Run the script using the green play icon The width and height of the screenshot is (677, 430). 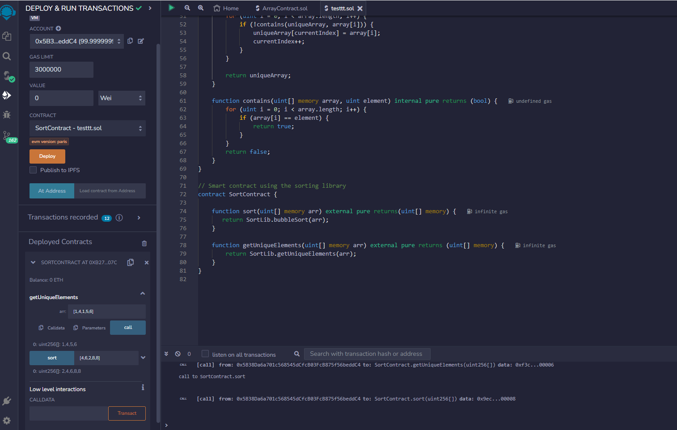click(171, 8)
